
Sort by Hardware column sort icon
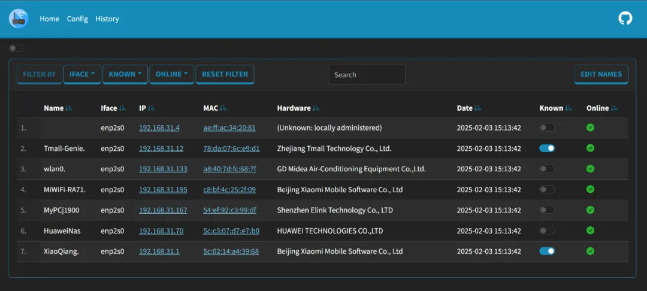pyautogui.click(x=316, y=108)
